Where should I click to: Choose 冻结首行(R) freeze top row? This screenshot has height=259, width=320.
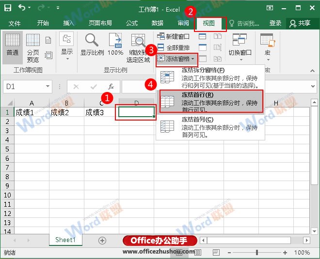click(211, 102)
